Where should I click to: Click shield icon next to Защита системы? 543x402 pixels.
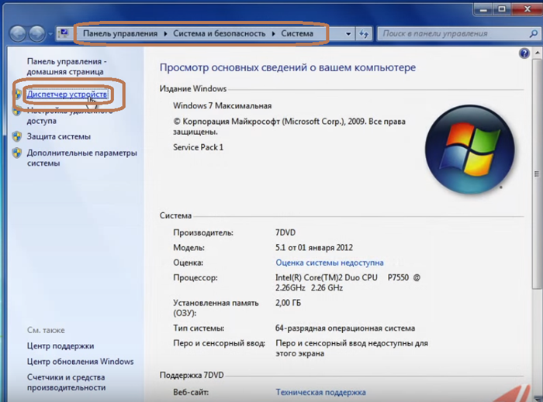coord(17,136)
